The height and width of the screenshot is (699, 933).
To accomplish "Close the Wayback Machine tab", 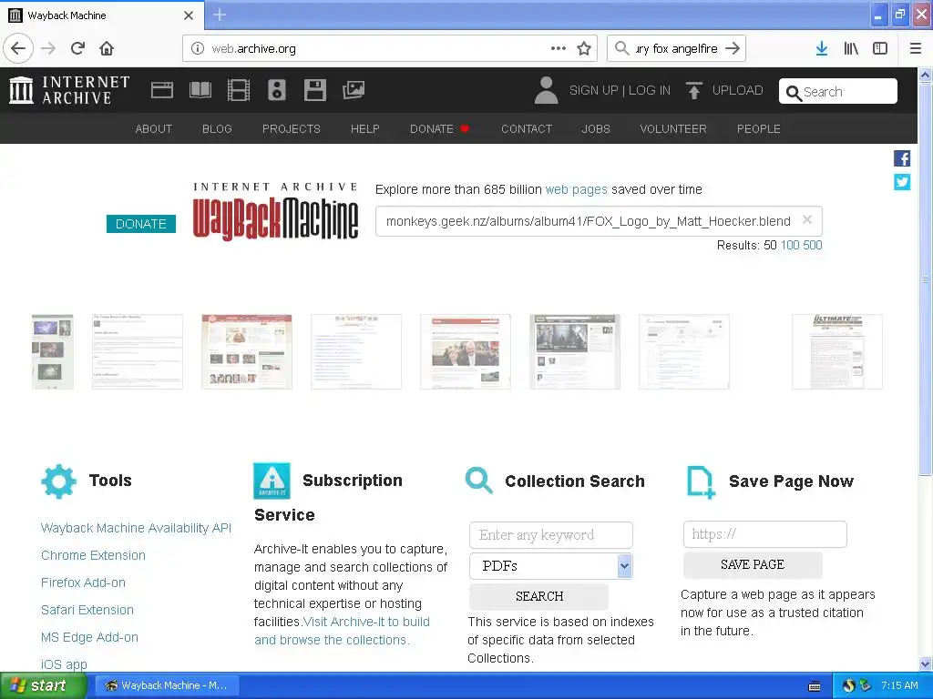I will click(189, 15).
